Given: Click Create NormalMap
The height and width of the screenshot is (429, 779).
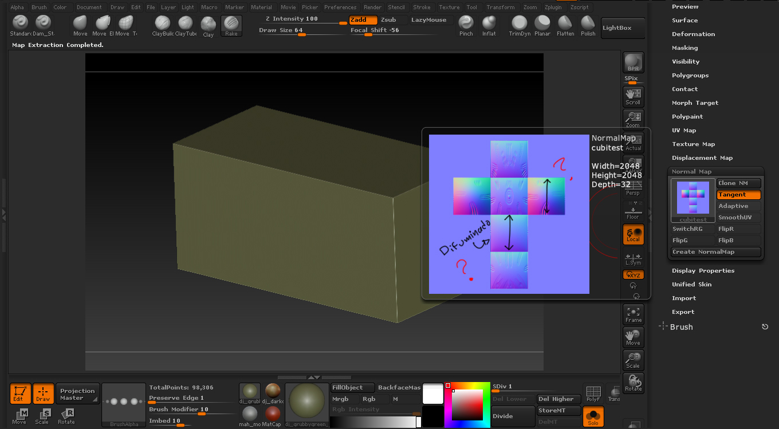Looking at the screenshot, I should tap(716, 252).
